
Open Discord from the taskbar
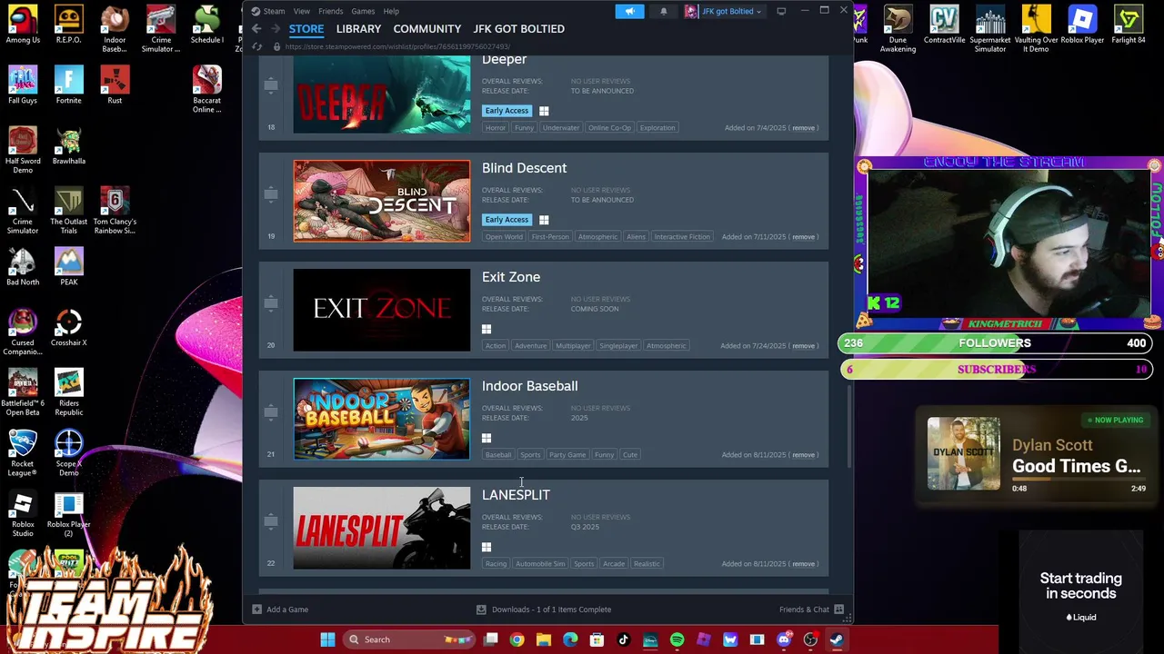click(783, 639)
